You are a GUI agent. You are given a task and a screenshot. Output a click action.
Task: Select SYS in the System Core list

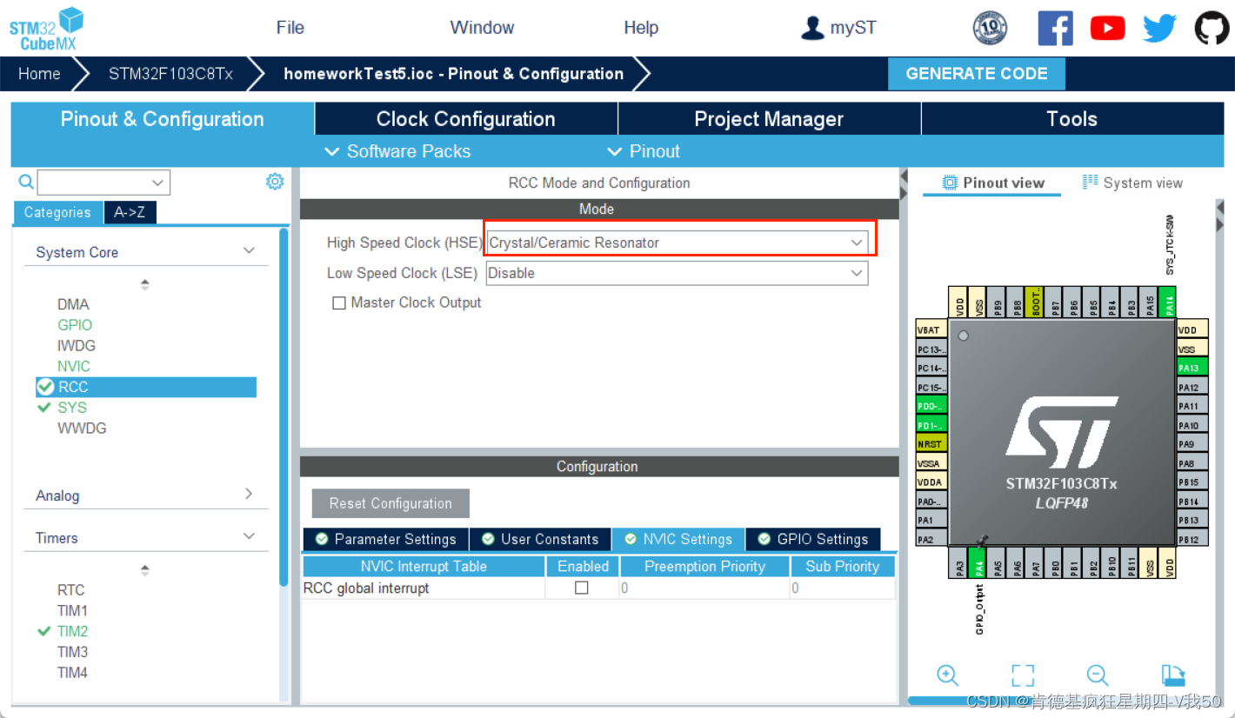click(x=72, y=407)
